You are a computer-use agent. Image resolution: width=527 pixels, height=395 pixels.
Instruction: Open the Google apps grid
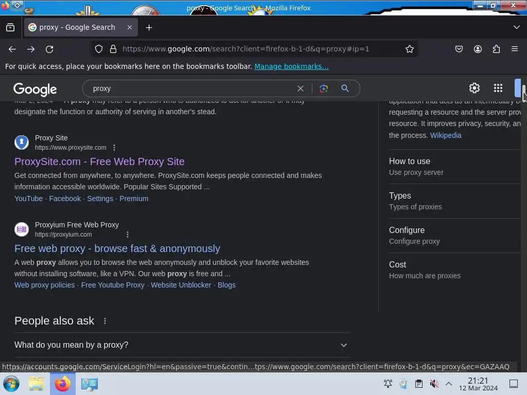(498, 88)
